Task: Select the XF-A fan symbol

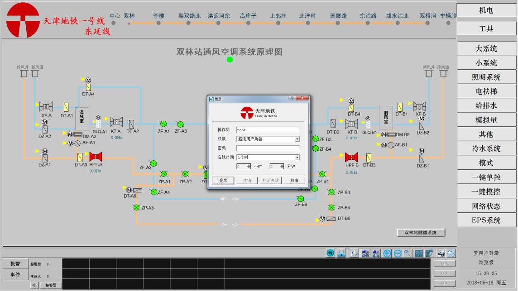Action: click(46, 107)
